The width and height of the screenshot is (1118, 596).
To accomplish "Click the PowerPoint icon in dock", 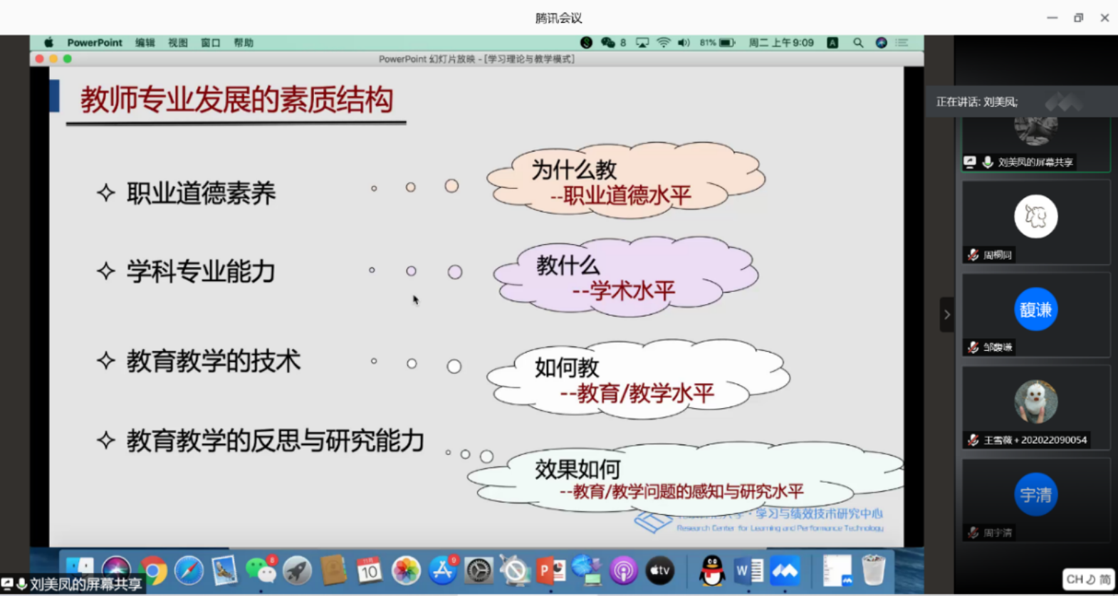I will tap(551, 570).
